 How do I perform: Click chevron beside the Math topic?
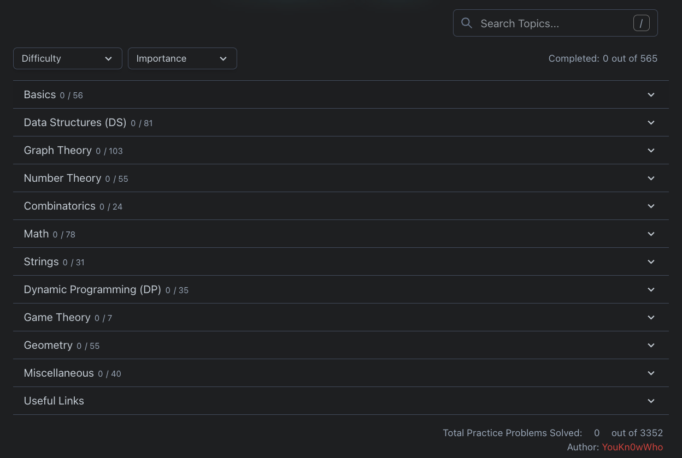click(x=651, y=234)
